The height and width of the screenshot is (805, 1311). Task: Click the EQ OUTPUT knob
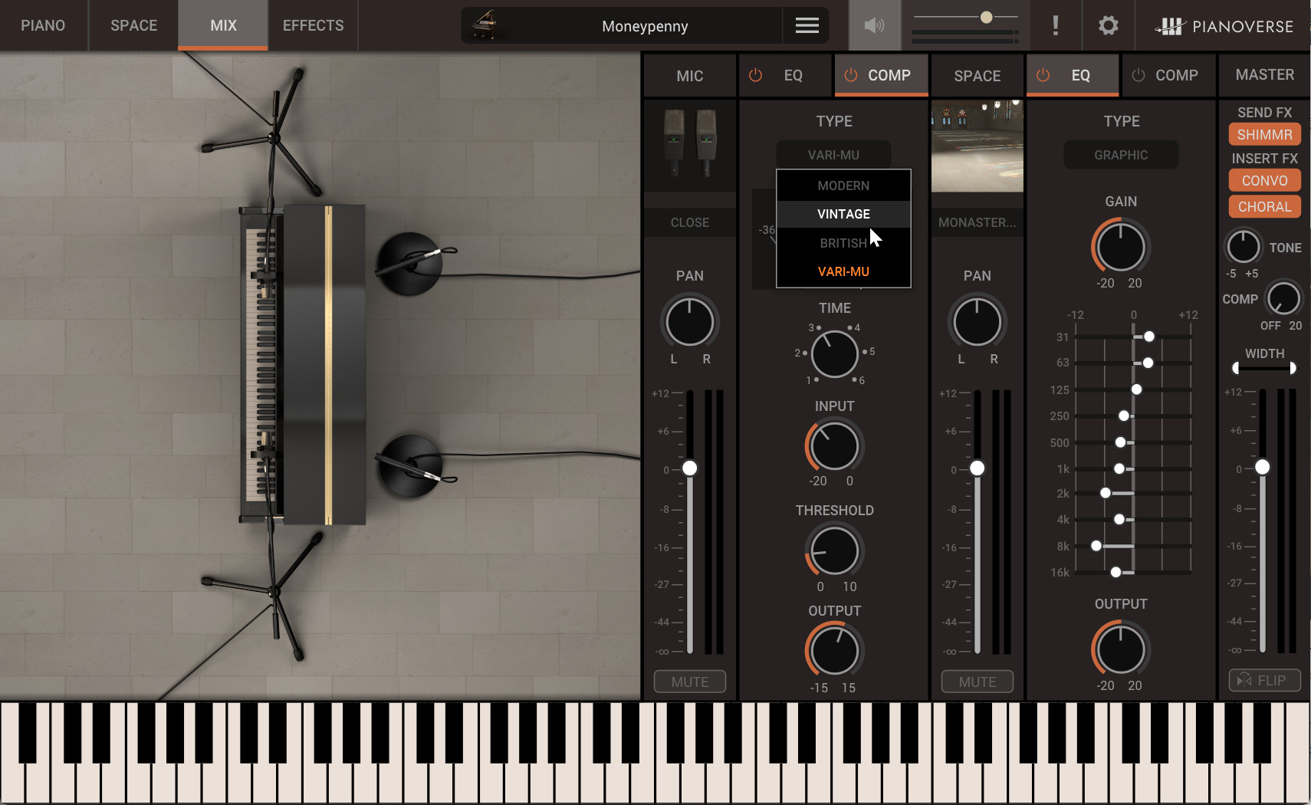tap(1120, 649)
